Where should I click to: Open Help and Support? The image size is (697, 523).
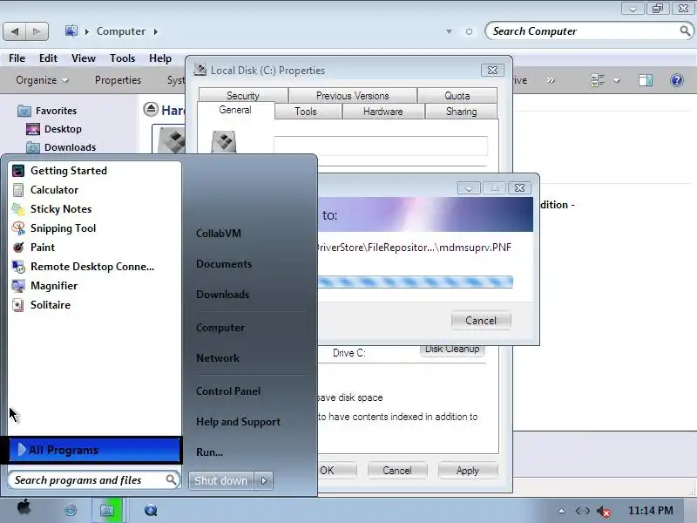(x=238, y=422)
